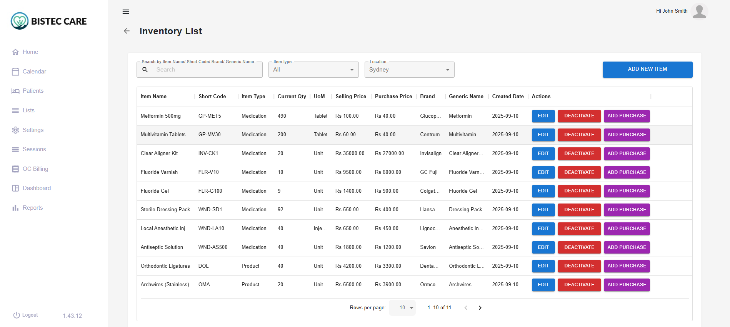Click the Home icon in sidebar

click(15, 52)
